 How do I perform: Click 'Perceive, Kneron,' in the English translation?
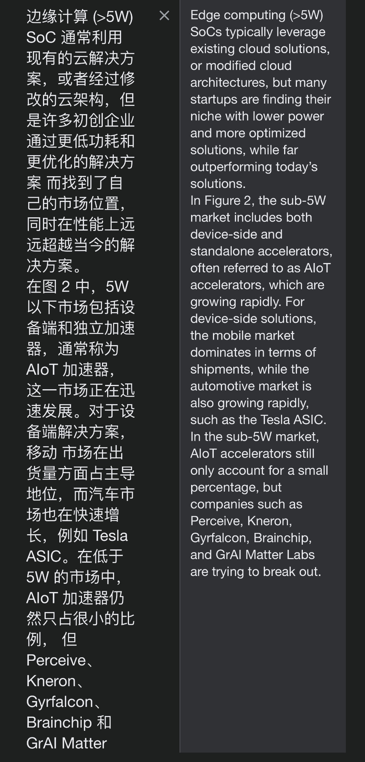241,521
